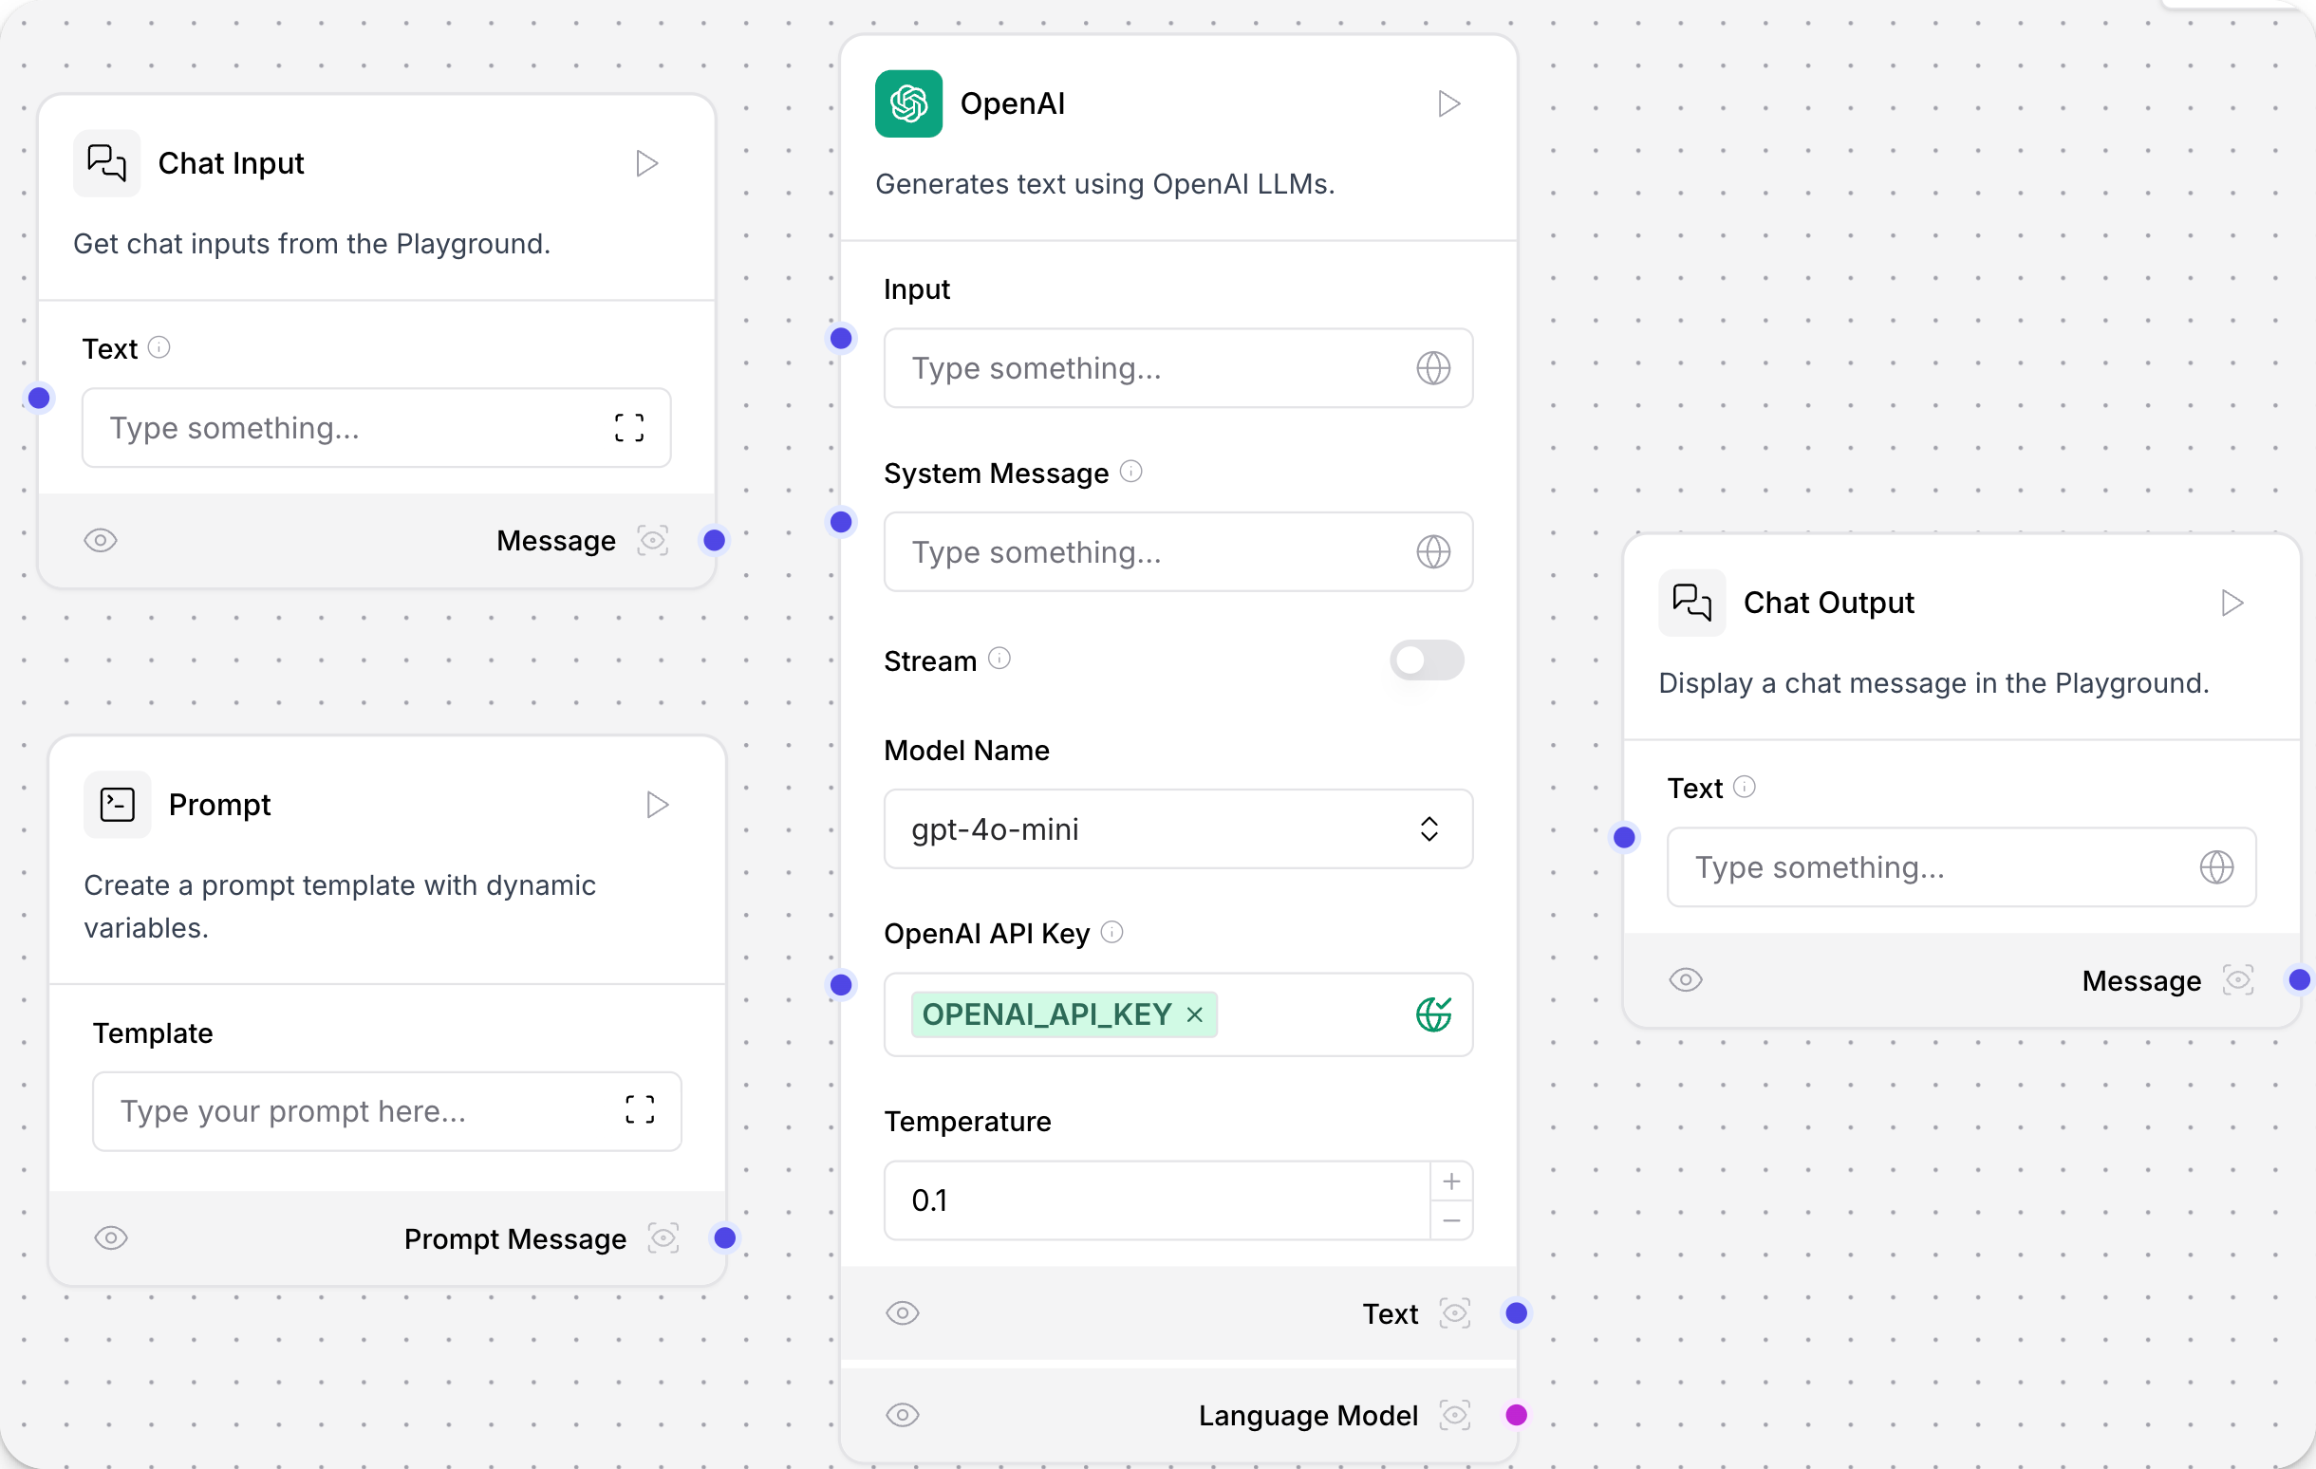This screenshot has height=1469, width=2316.
Task: Click the globe icon in OpenAI Input field
Action: (x=1433, y=366)
